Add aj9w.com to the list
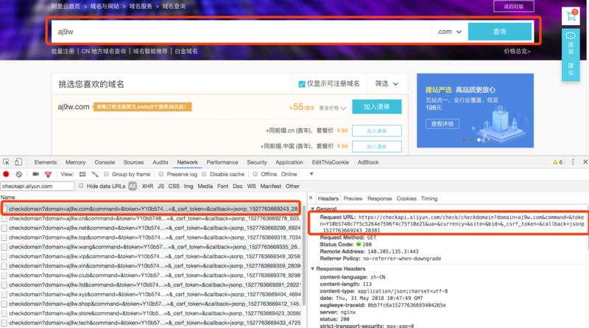 (377, 107)
